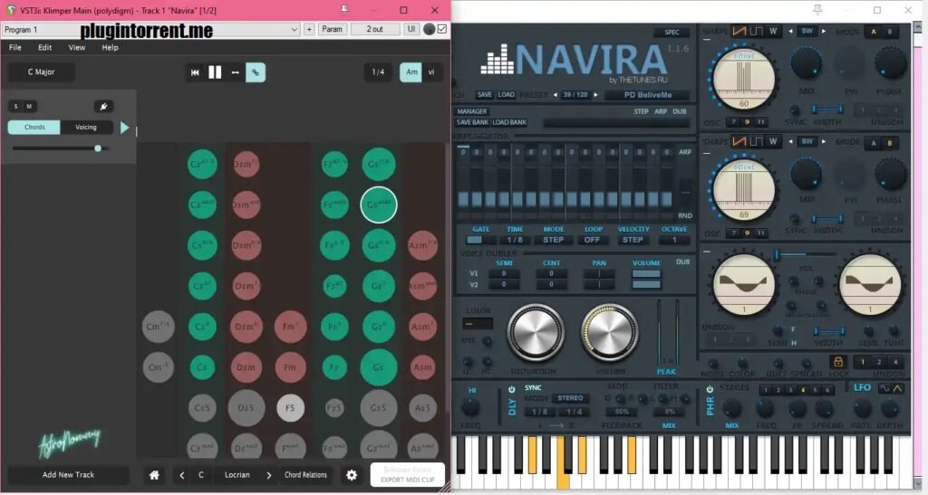928x495 pixels.
Task: Switch to the Voicing tab
Action: tap(86, 127)
